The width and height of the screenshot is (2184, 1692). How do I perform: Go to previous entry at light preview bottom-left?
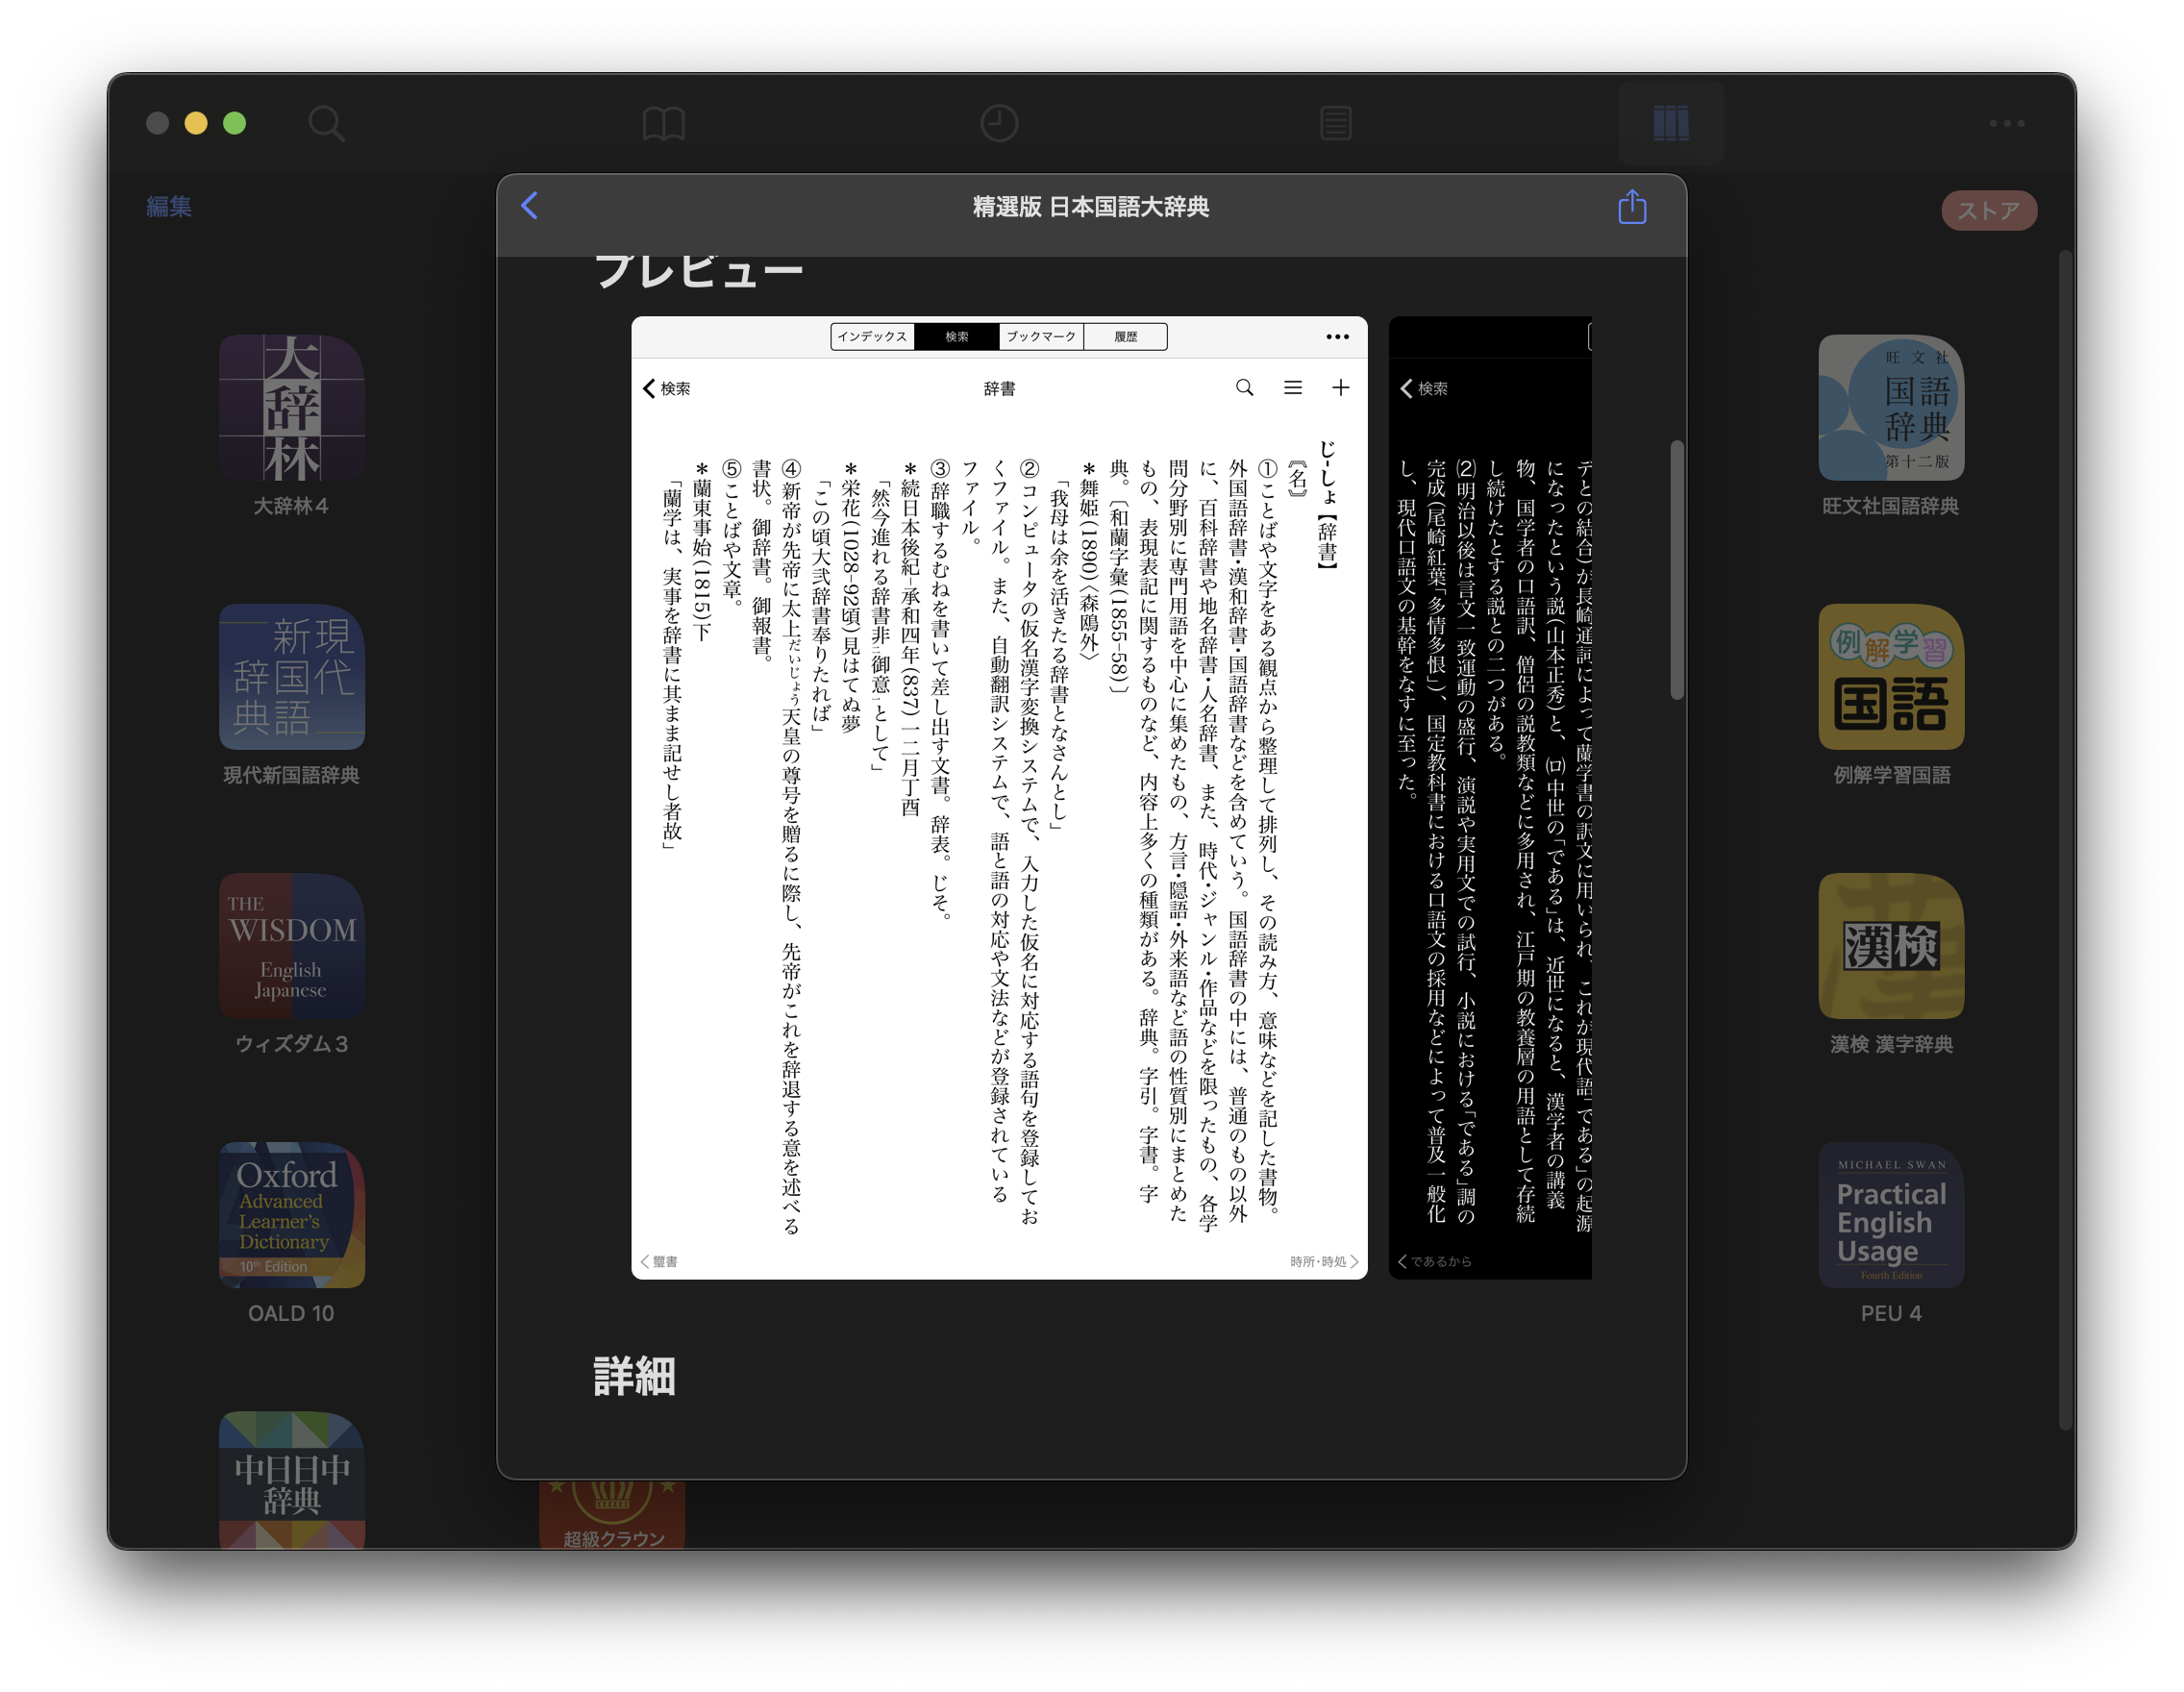(x=659, y=1262)
